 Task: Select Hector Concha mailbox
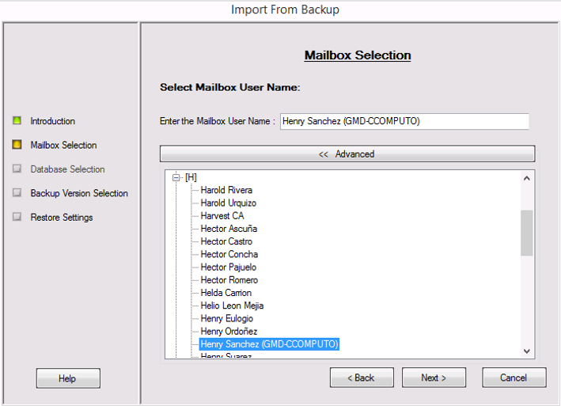click(x=229, y=254)
